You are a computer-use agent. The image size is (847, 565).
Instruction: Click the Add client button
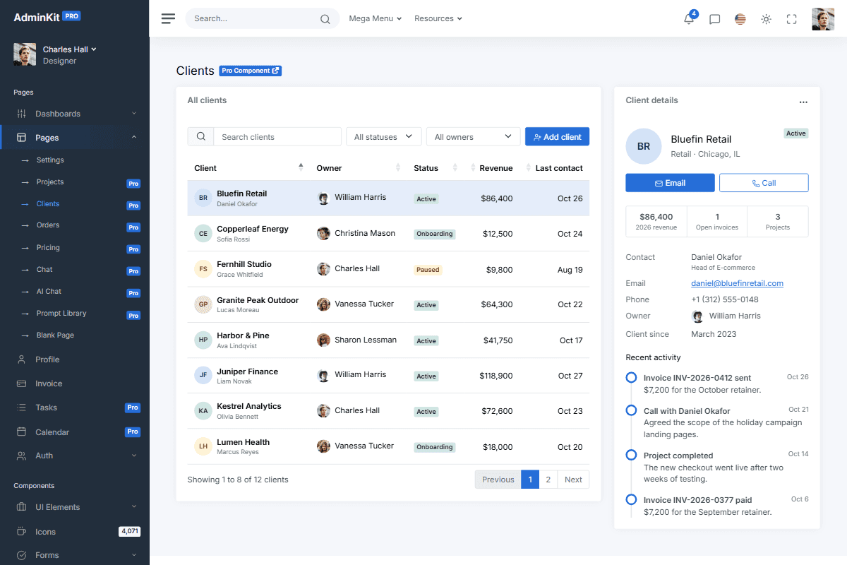point(557,137)
